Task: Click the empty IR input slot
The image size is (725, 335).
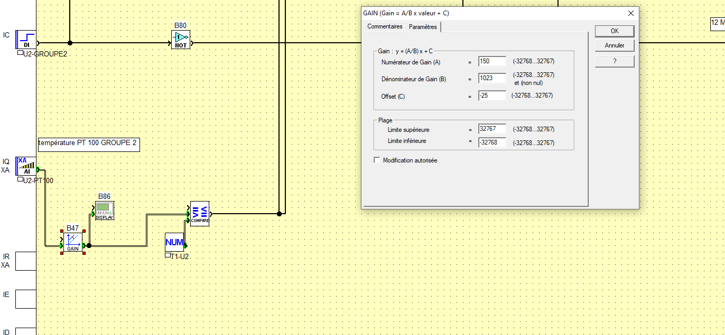Action: (26, 261)
